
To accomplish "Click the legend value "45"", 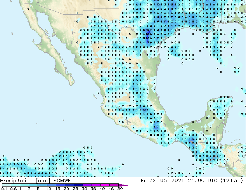I will [111, 188].
